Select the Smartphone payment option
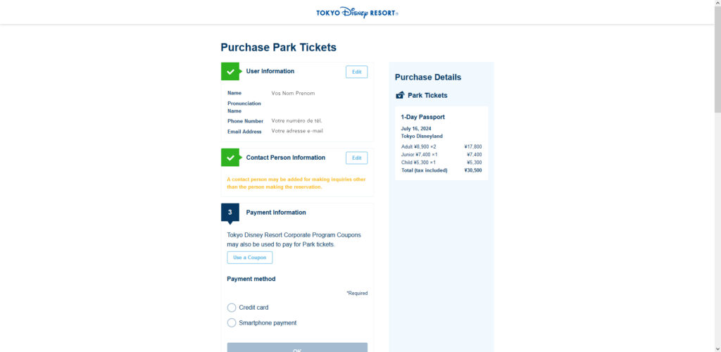721x352 pixels. click(232, 323)
